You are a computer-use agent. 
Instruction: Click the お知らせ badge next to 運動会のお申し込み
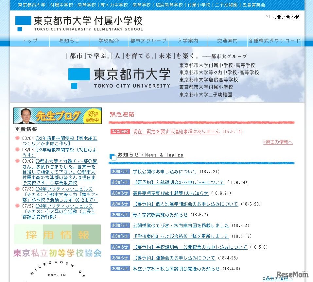(x=120, y=258)
